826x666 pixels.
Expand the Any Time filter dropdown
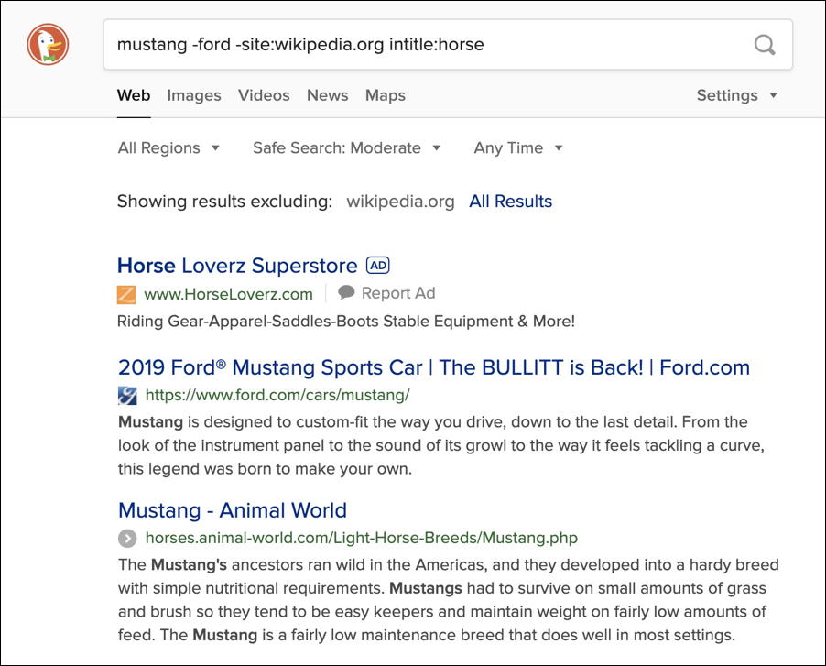pos(518,148)
